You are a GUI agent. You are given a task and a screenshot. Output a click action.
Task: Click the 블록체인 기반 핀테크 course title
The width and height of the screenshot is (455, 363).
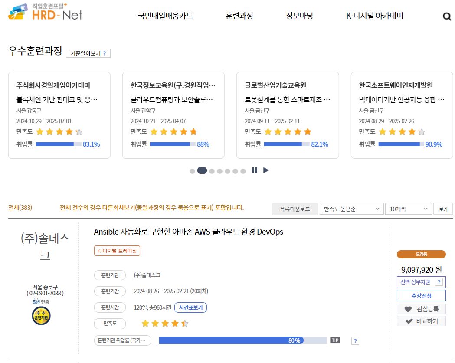57,99
